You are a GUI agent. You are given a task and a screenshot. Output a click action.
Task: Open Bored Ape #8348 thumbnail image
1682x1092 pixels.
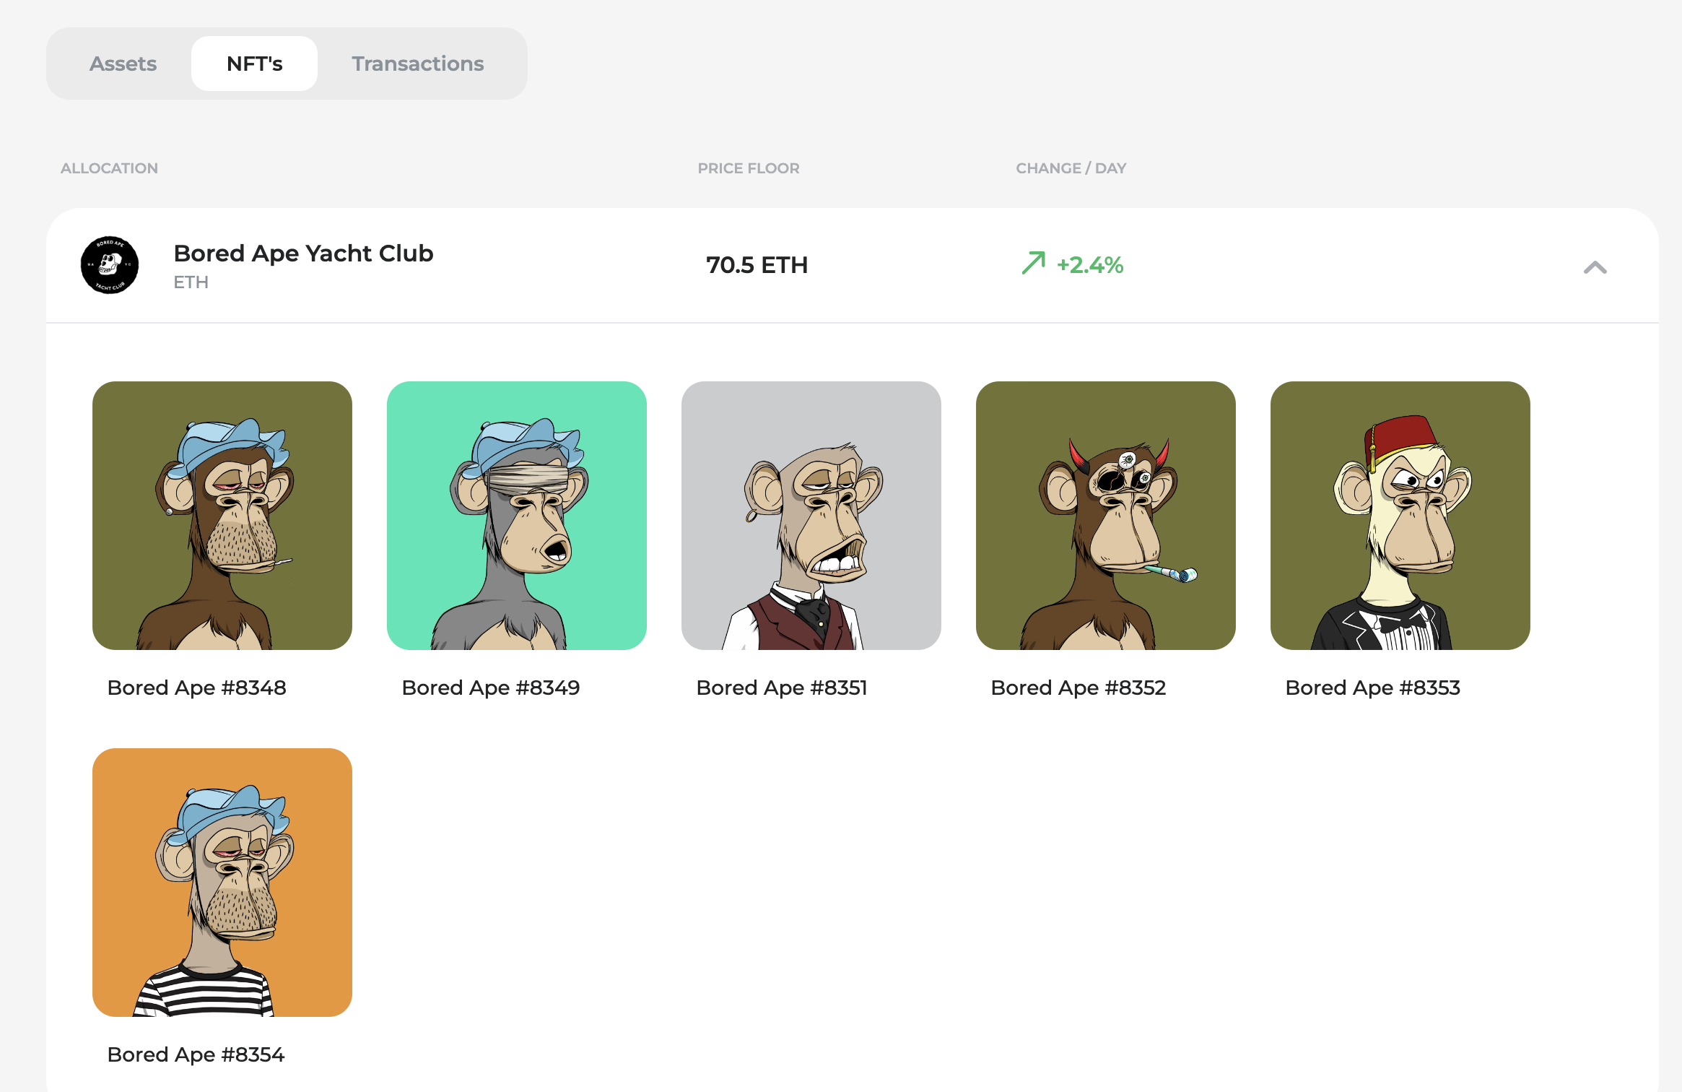222,515
